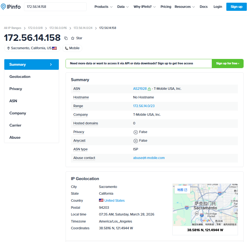Focus the IP search input field

tap(55, 7)
